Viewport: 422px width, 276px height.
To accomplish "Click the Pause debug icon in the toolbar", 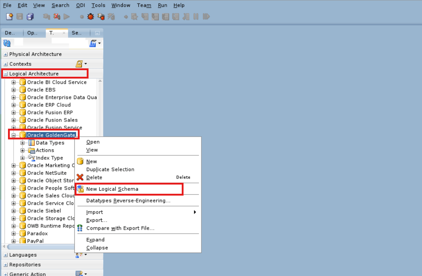I will click(196, 17).
